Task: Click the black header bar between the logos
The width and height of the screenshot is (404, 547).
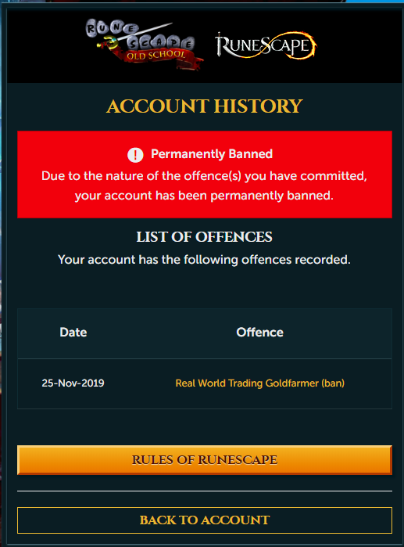Action: (209, 45)
